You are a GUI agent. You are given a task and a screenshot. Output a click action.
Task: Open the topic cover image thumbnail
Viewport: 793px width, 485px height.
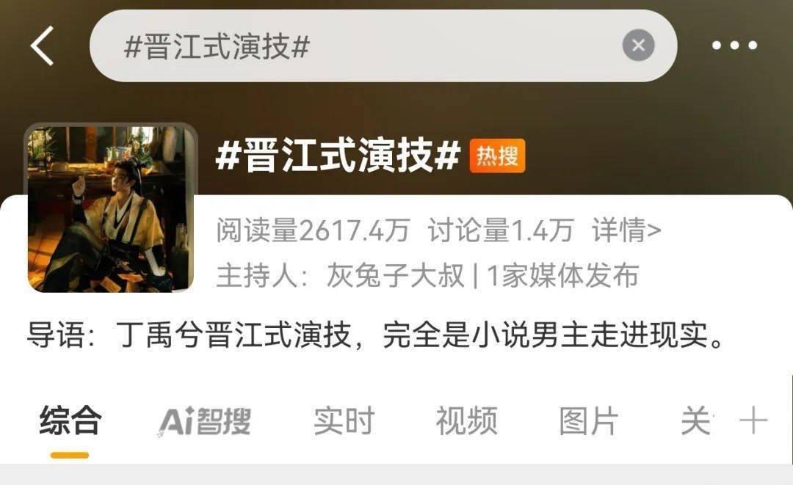coord(111,208)
